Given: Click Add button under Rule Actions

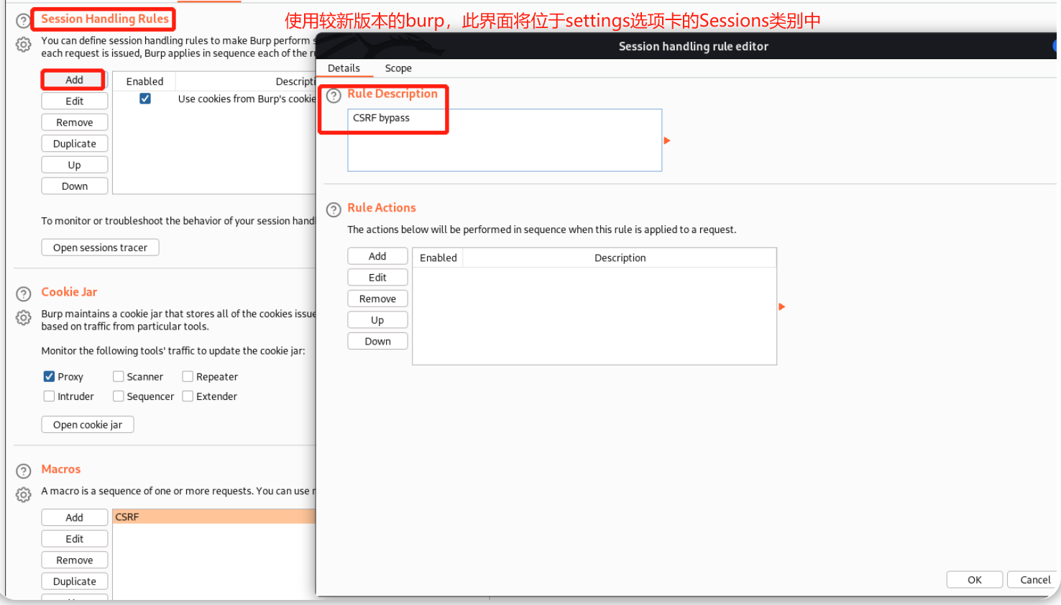Looking at the screenshot, I should [377, 256].
